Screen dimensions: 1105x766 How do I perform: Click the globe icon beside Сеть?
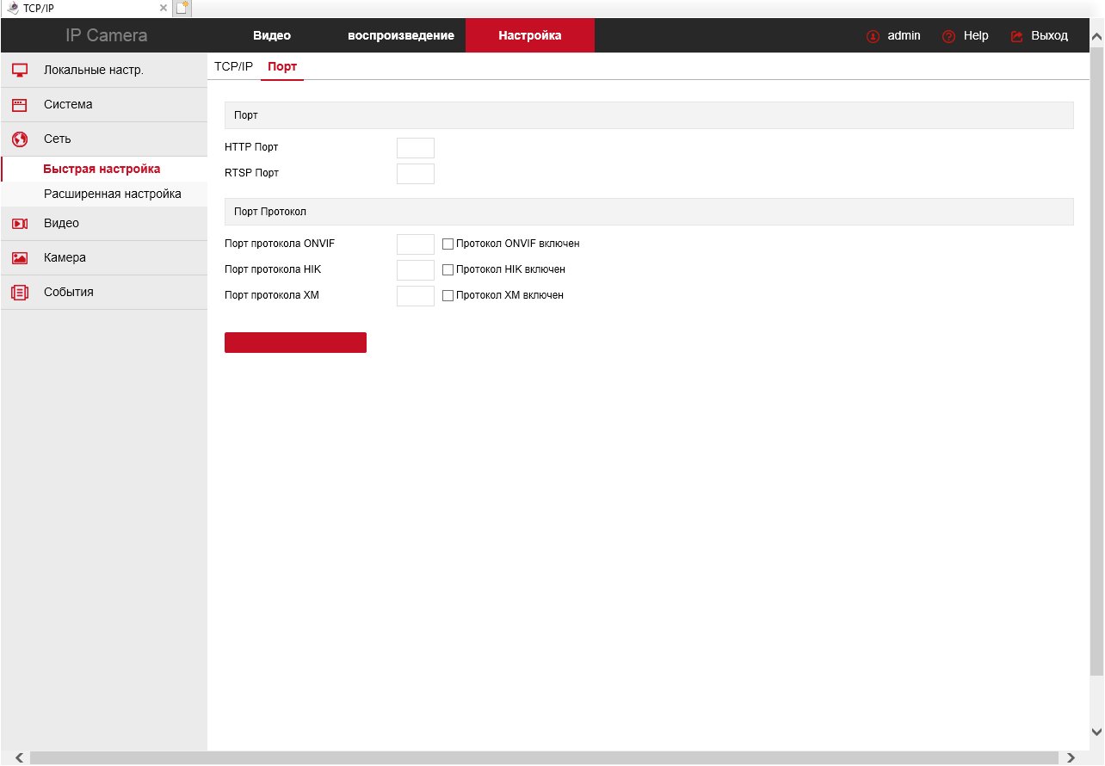[x=20, y=139]
